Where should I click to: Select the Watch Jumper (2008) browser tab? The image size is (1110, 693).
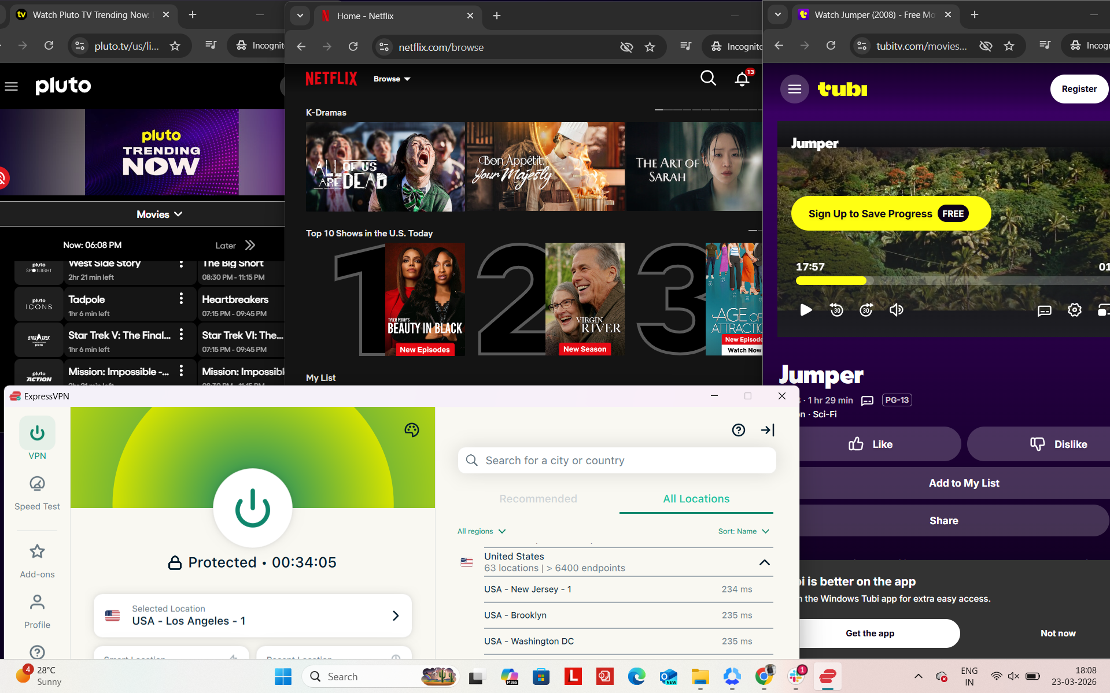point(875,15)
